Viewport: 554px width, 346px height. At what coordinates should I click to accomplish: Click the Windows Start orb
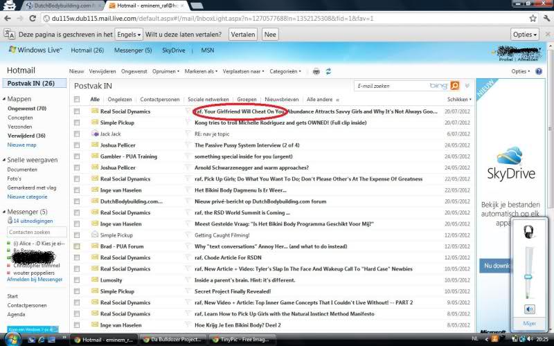pyautogui.click(x=10, y=340)
